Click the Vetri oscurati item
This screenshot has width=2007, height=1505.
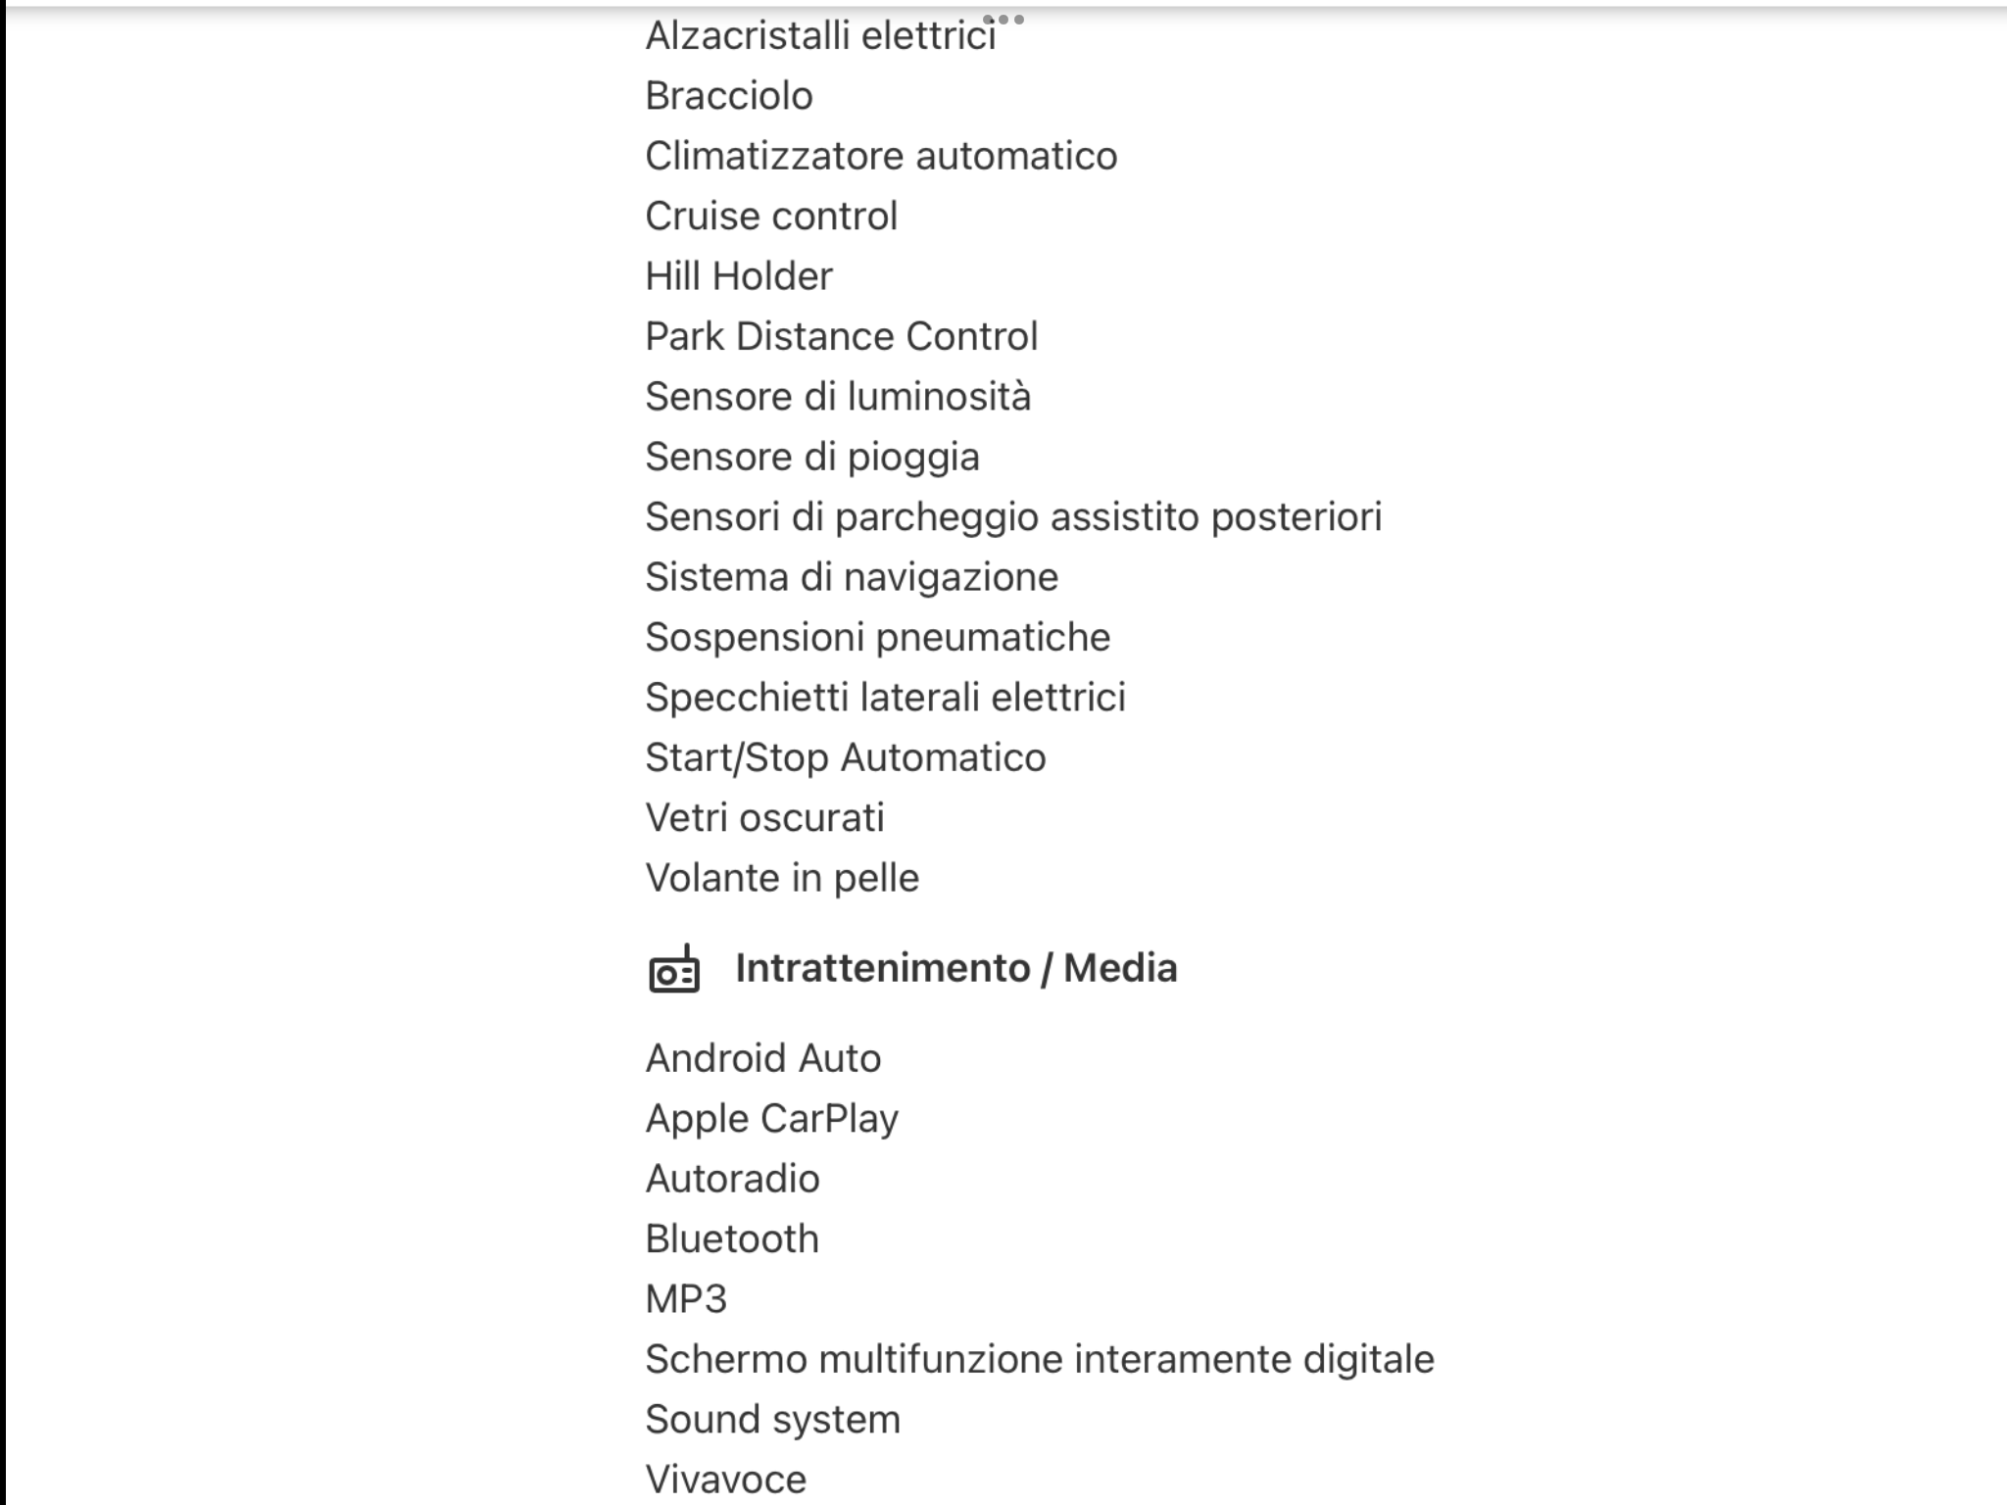764,818
